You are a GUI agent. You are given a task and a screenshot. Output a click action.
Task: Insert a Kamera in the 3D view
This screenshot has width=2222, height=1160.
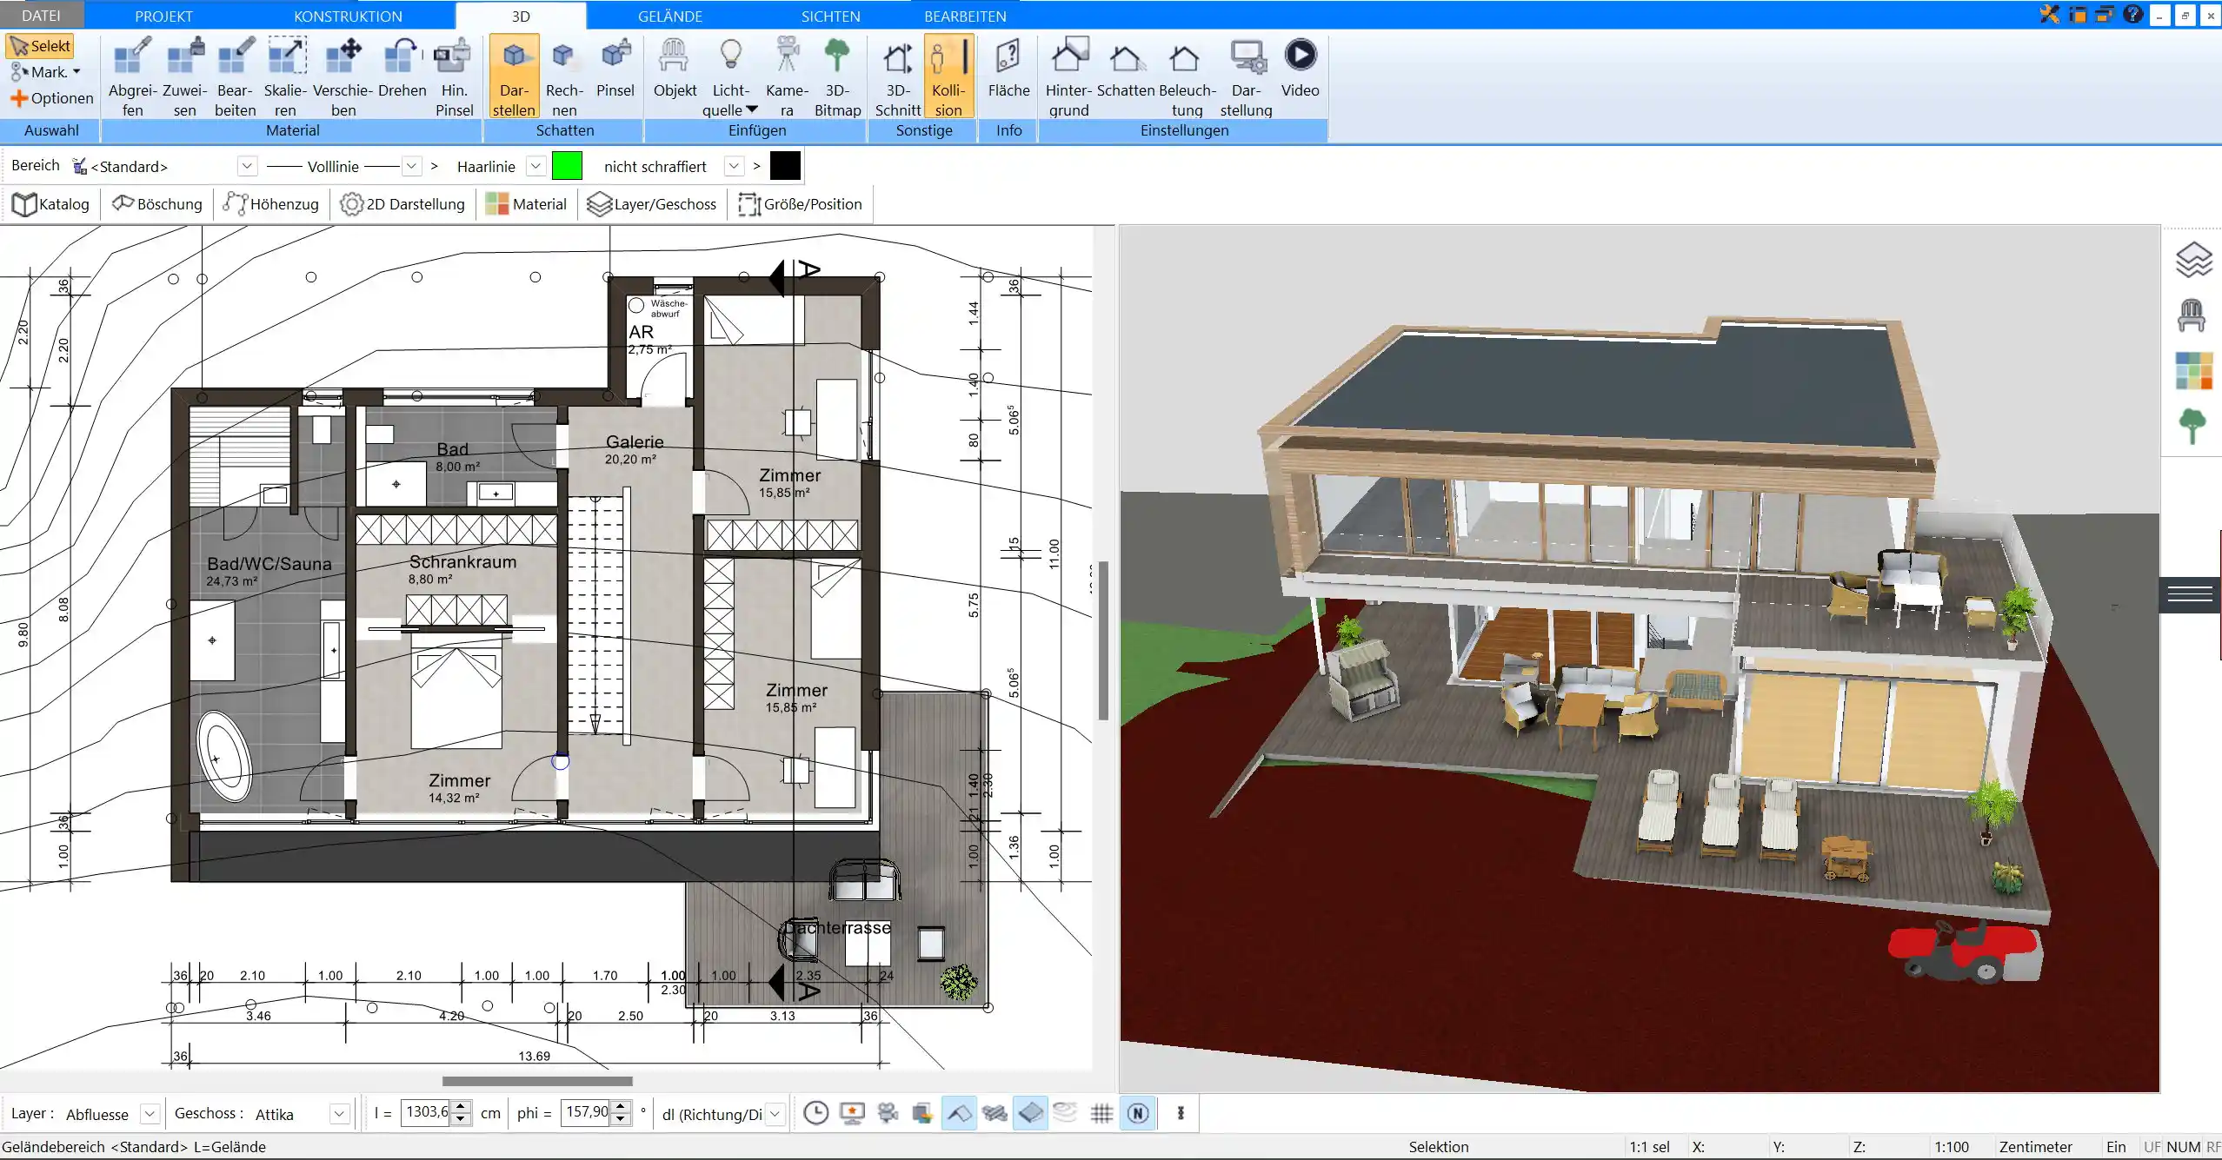pos(787,76)
